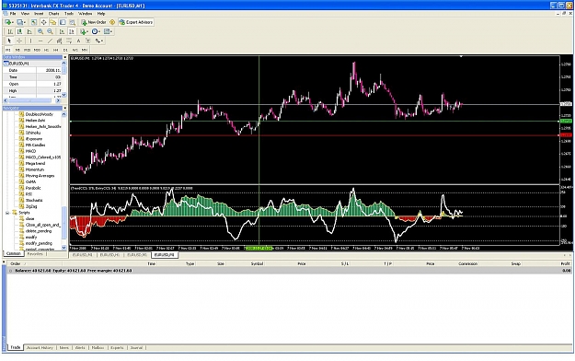Screen dimensions: 575x361
Task: Click the Profiles toolbar icon
Action: point(20,22)
